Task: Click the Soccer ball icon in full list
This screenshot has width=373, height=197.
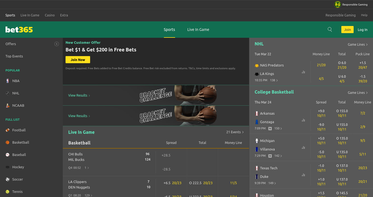Action: (x=7, y=179)
